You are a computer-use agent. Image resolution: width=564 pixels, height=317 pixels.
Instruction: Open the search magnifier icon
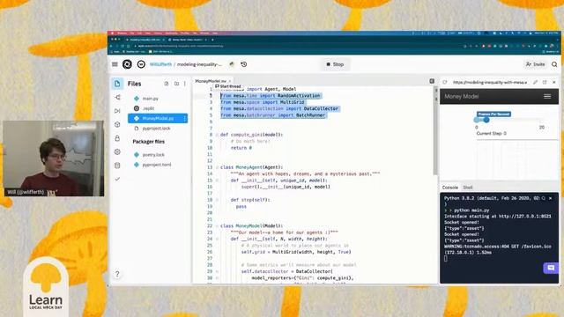pyautogui.click(x=554, y=64)
